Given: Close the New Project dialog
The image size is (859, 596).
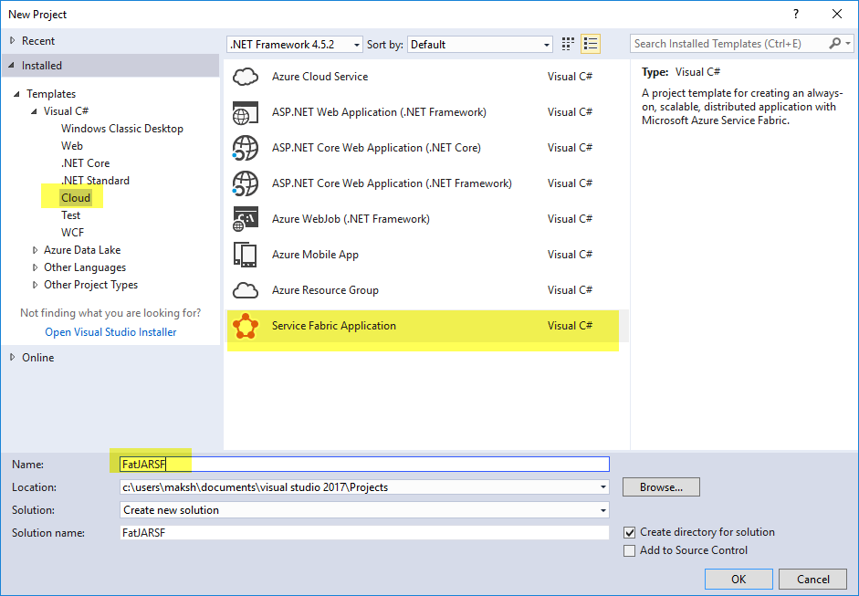Looking at the screenshot, I should pyautogui.click(x=837, y=15).
